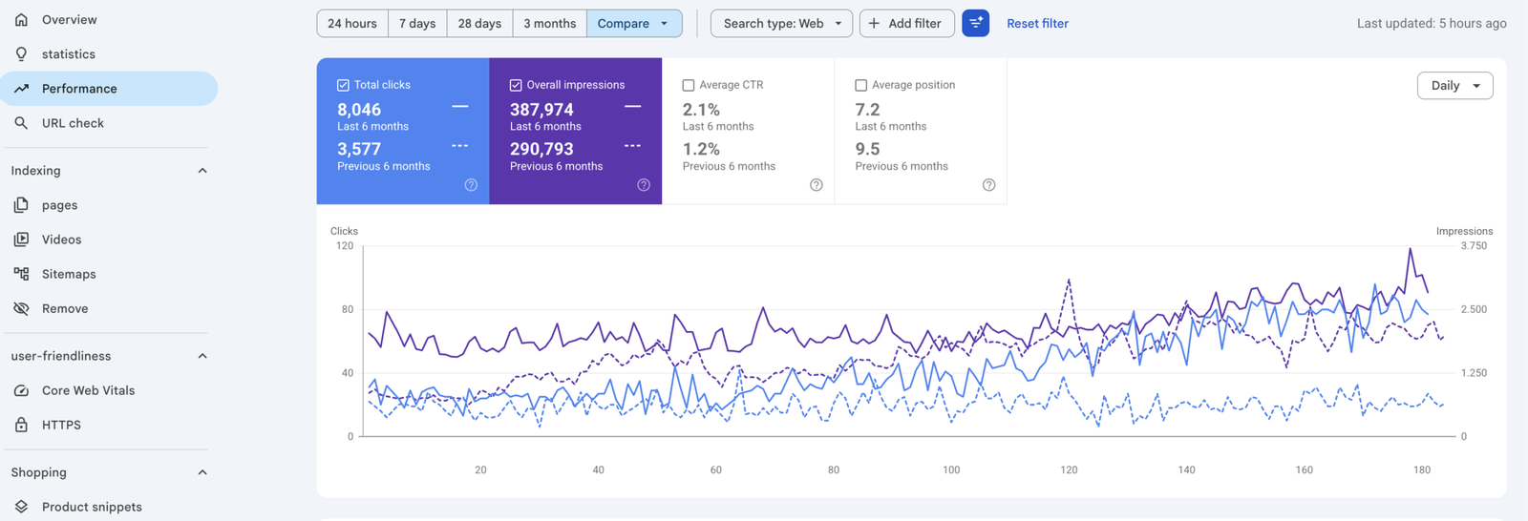Open statistics in the sidebar
The width and height of the screenshot is (1528, 521).
[x=109, y=54]
